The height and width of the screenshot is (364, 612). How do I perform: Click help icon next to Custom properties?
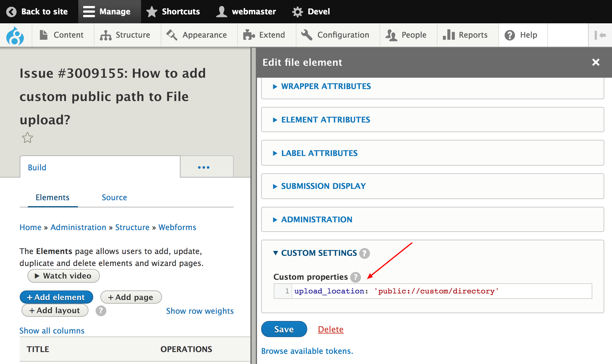pyautogui.click(x=356, y=277)
